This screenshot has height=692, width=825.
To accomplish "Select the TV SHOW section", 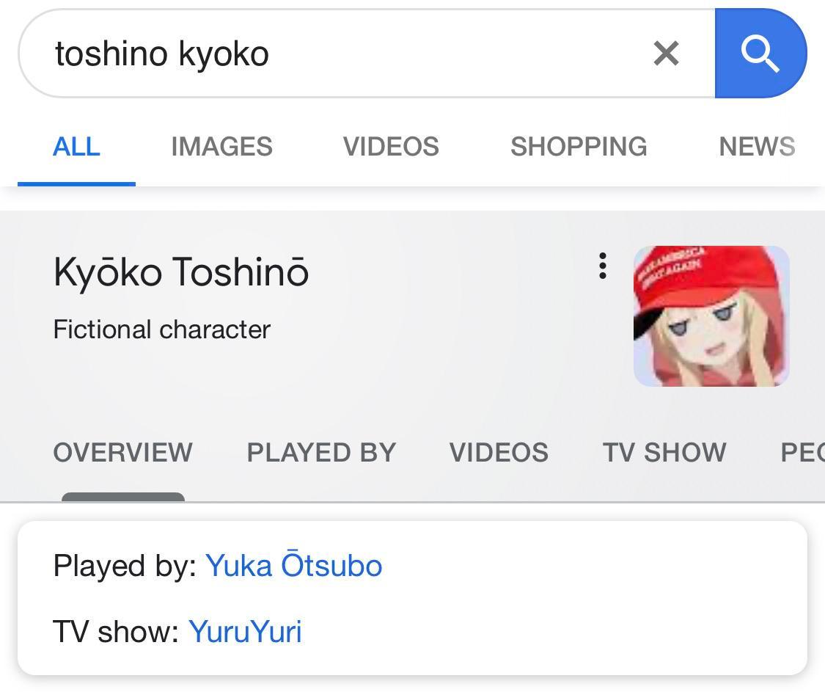I will click(x=664, y=453).
